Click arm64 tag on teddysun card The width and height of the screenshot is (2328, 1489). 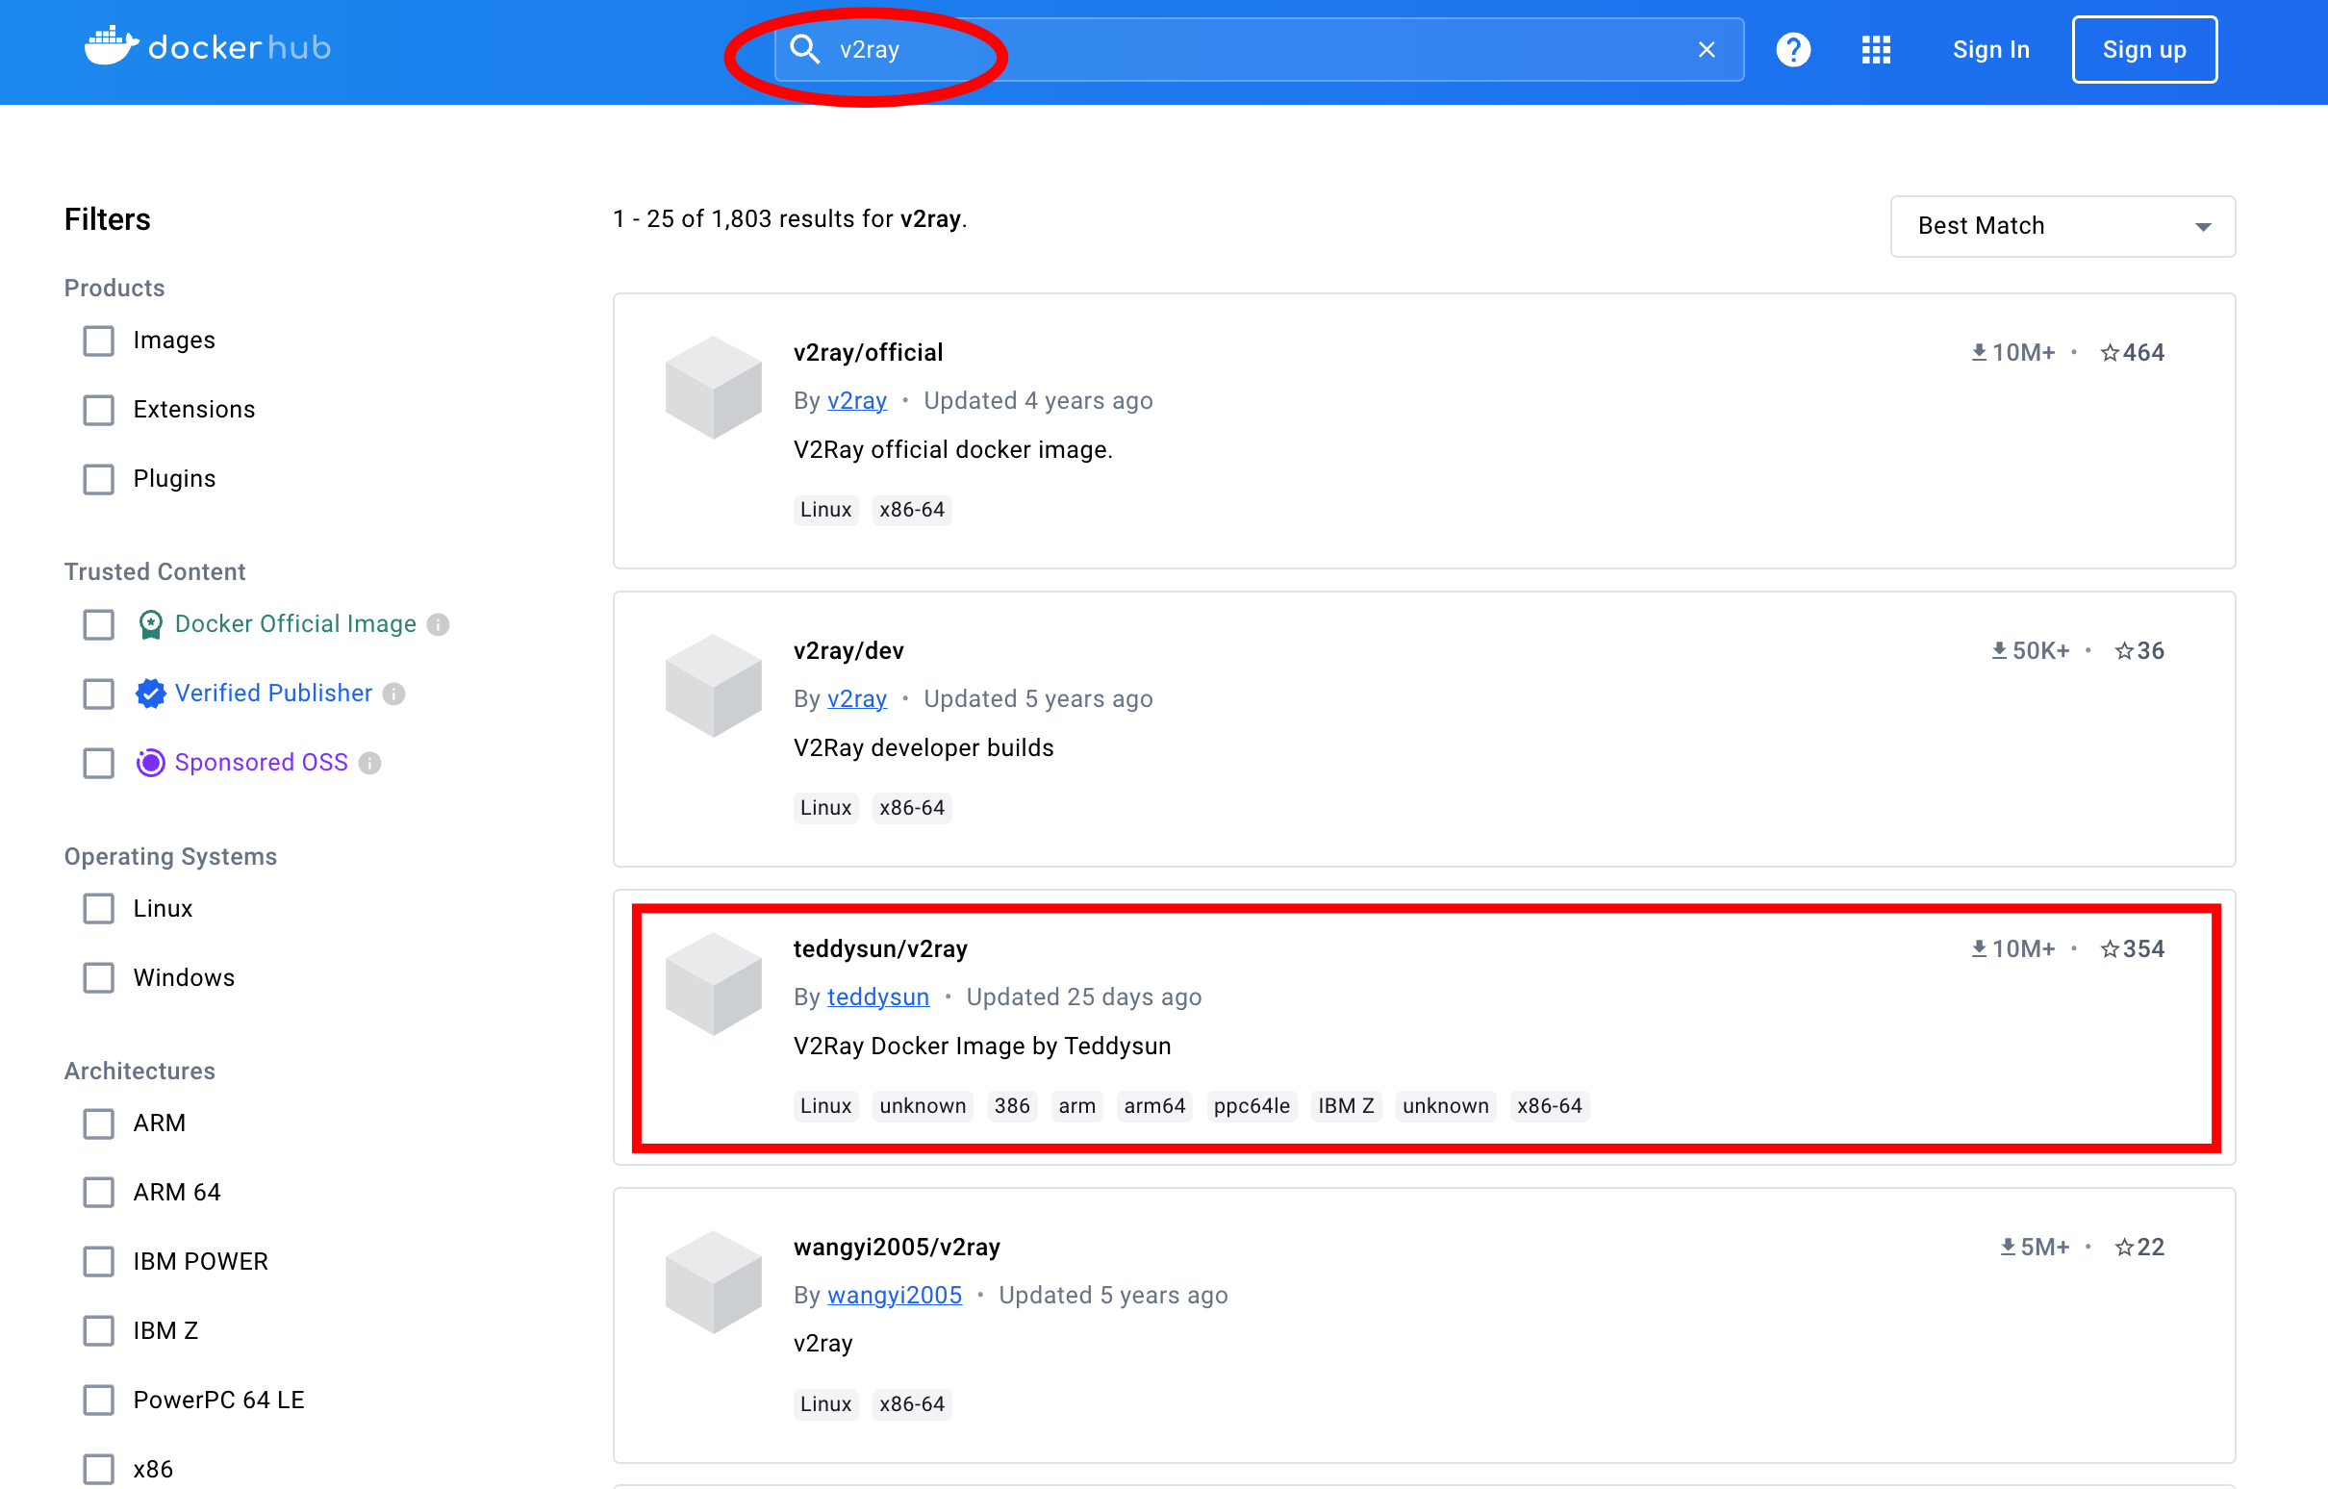point(1154,1107)
